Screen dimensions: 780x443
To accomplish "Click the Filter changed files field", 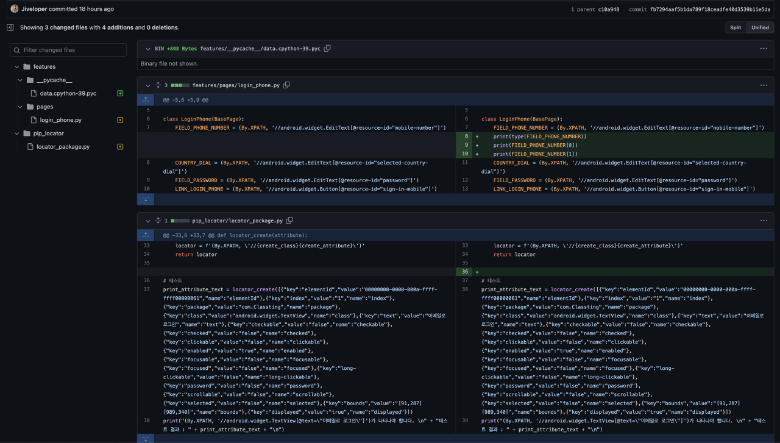I will point(69,50).
